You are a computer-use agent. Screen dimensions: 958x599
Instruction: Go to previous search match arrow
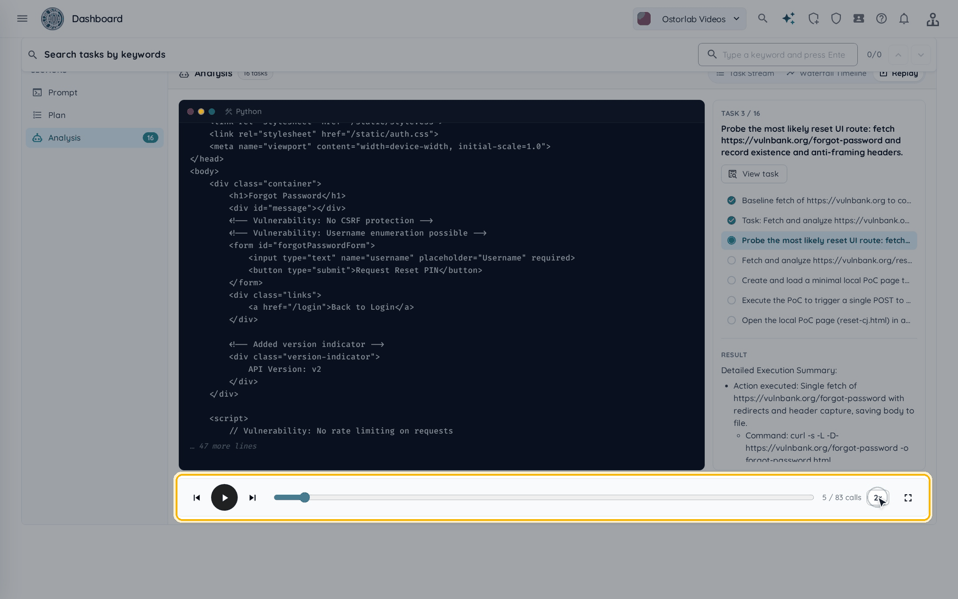point(898,55)
